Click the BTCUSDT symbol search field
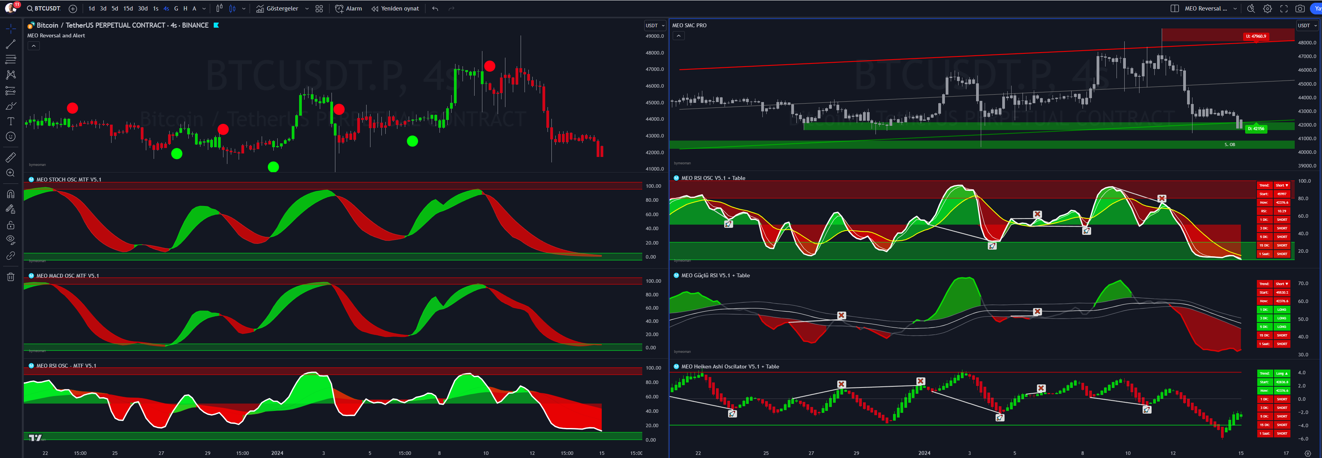Screen dimensions: 1322x458 click(x=44, y=9)
